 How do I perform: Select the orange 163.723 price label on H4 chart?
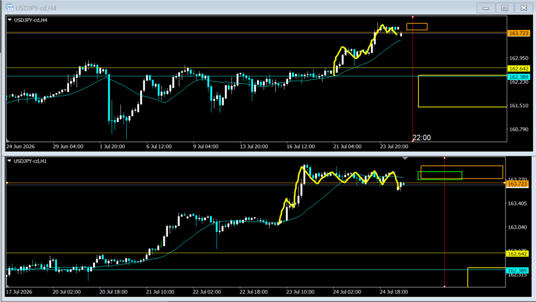click(x=519, y=33)
